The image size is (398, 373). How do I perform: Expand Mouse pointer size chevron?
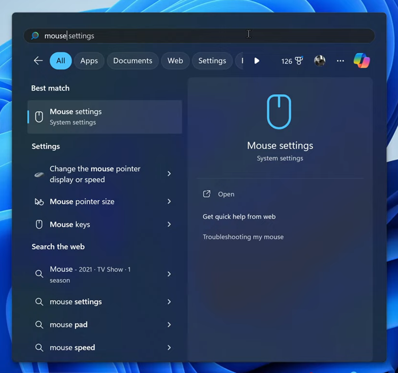point(169,201)
